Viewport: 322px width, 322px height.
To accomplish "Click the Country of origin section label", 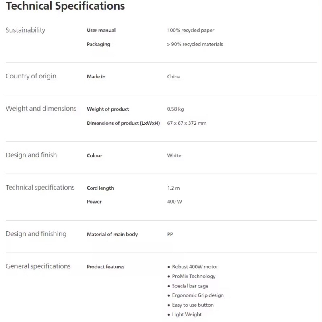I will (x=31, y=76).
